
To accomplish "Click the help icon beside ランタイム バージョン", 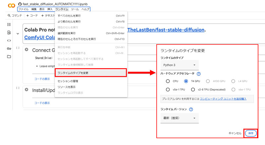I will click(x=191, y=109).
